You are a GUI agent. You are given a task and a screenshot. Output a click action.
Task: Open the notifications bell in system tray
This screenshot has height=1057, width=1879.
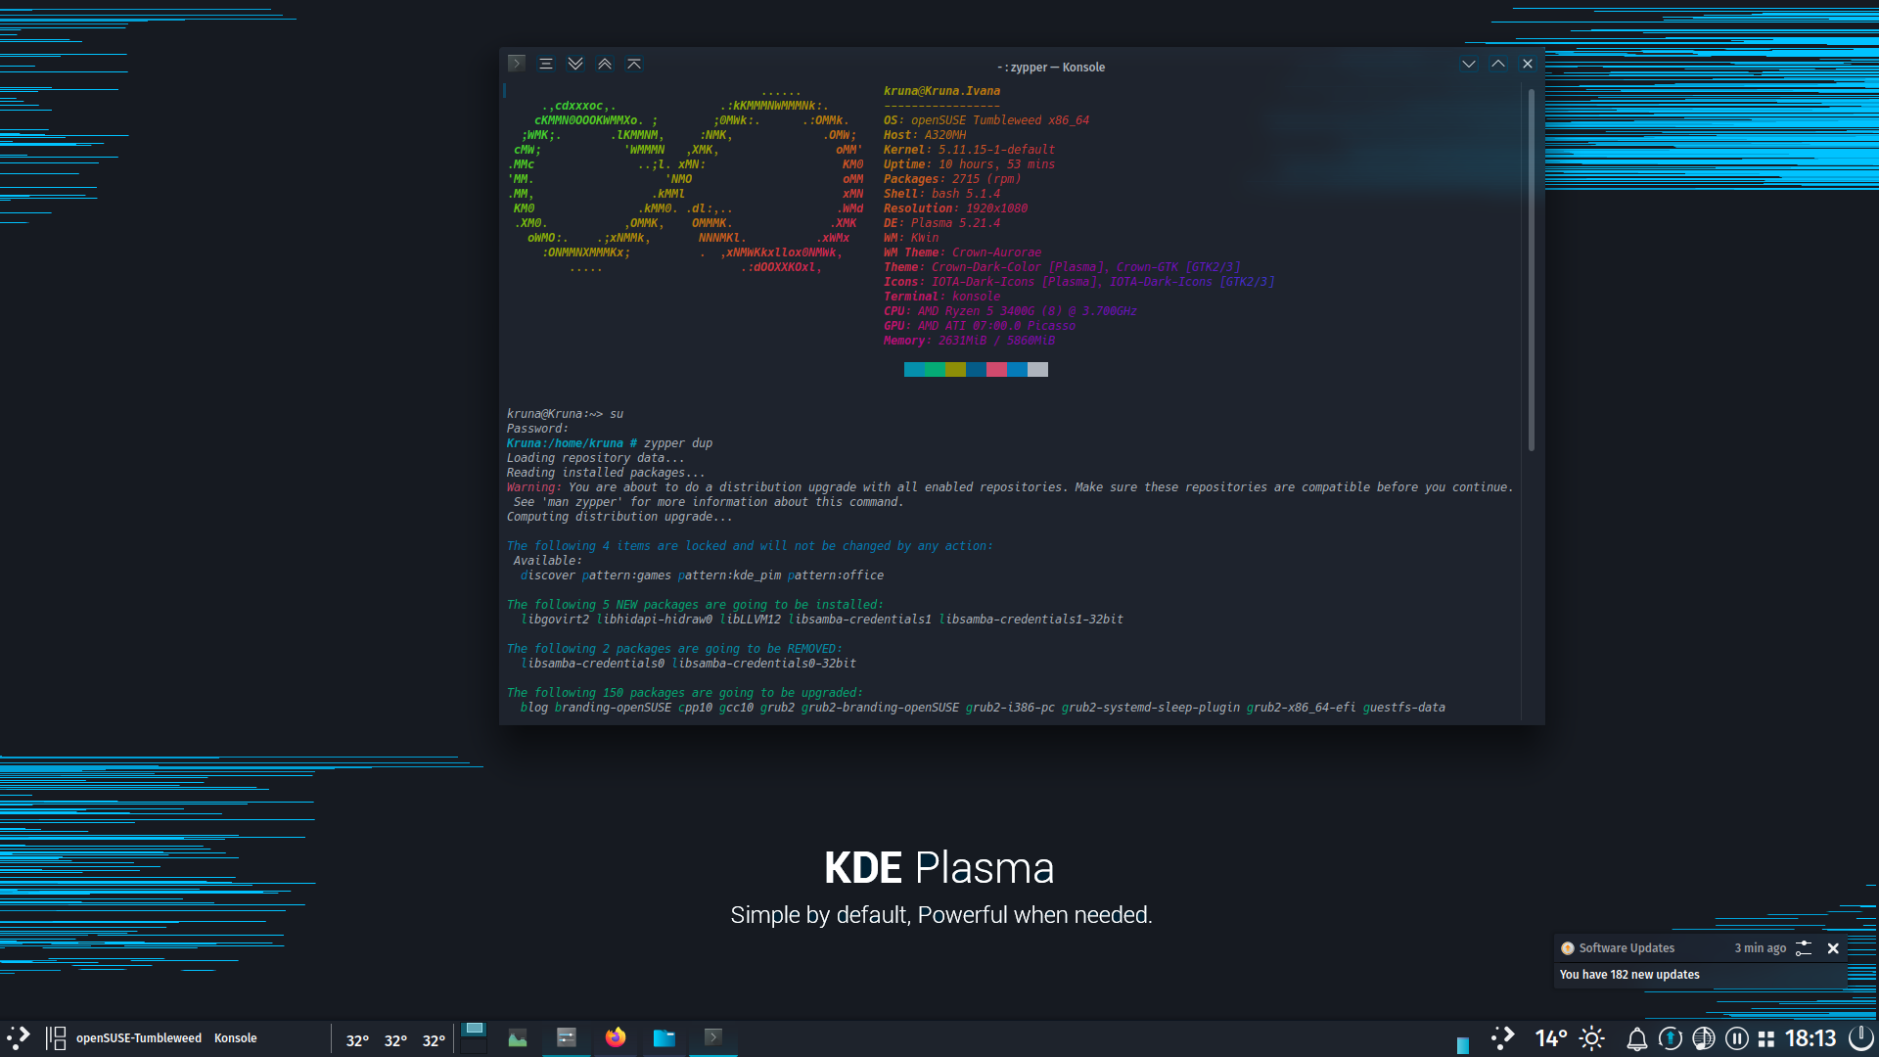pyautogui.click(x=1637, y=1039)
